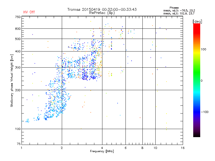This screenshot has height=161, width=215.
Task: Click the red 'HV Off' label
Action: click(29, 12)
